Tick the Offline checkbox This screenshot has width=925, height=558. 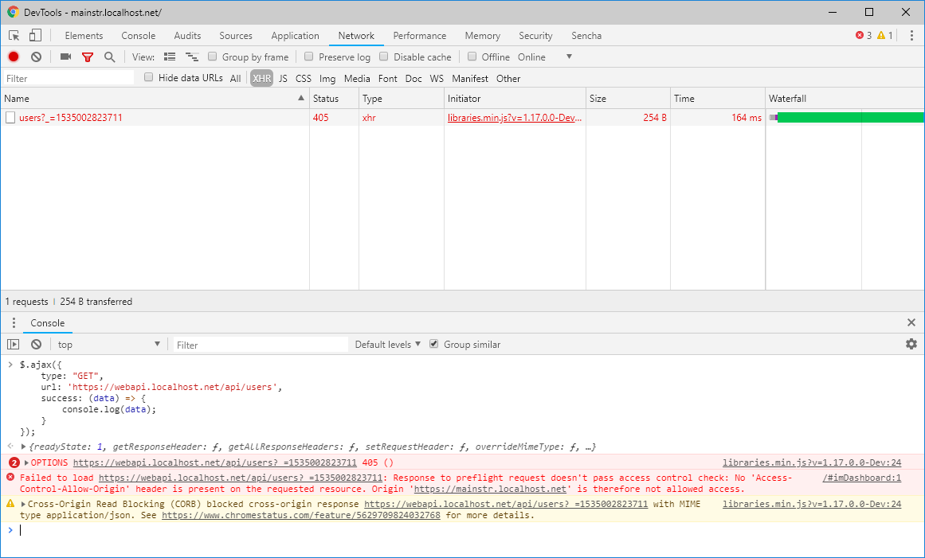coord(472,57)
